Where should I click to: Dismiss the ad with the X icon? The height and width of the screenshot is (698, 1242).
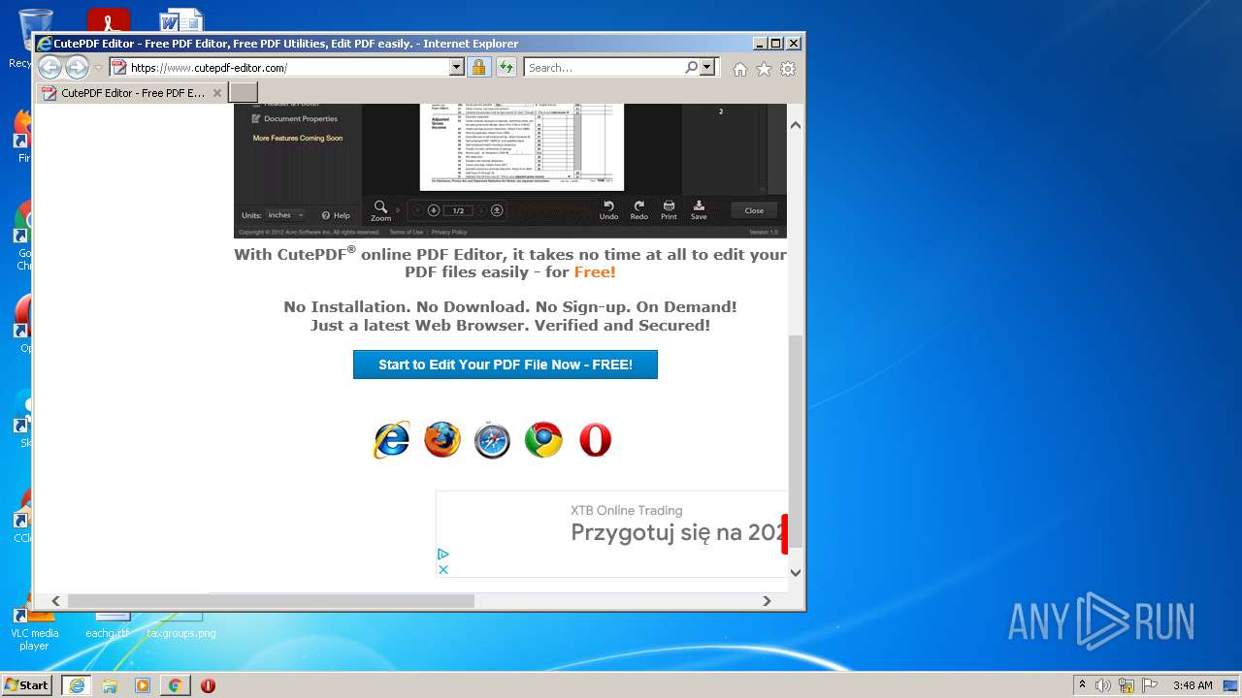pos(443,569)
